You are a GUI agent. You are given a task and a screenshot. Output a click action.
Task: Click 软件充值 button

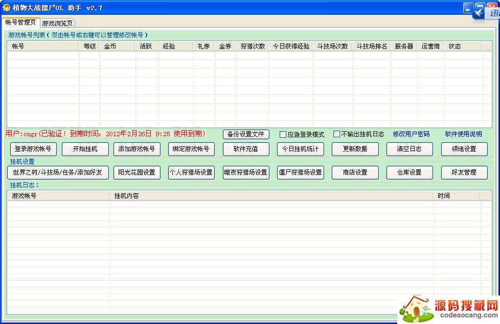tap(246, 149)
